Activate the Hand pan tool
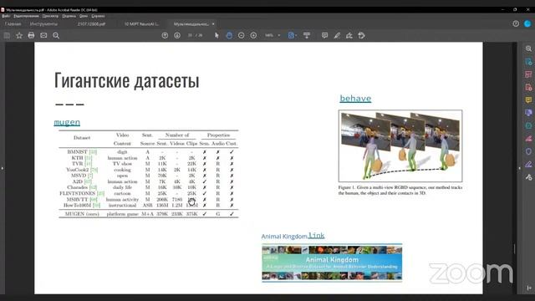 coord(229,35)
